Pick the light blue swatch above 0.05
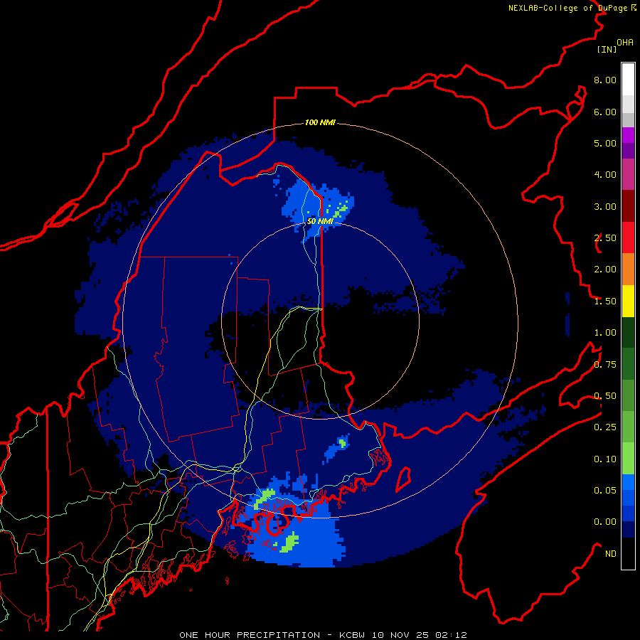The image size is (640, 640). (628, 482)
